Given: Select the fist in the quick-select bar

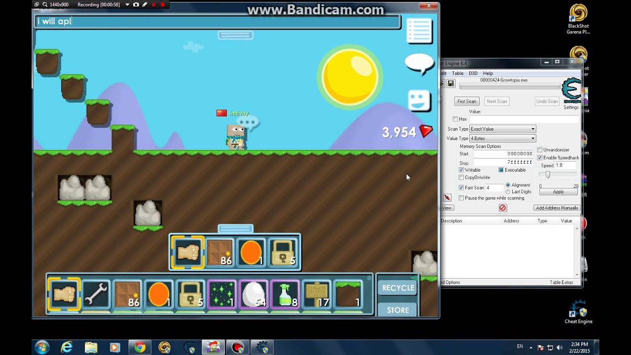Looking at the screenshot, I should (187, 252).
